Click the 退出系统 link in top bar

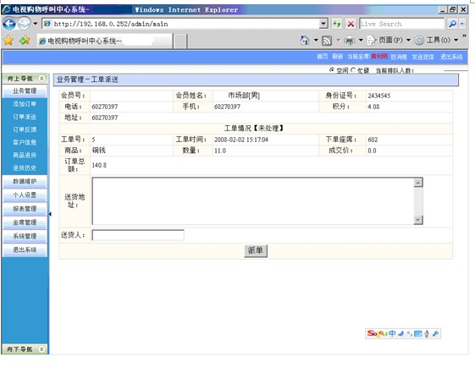tap(451, 57)
